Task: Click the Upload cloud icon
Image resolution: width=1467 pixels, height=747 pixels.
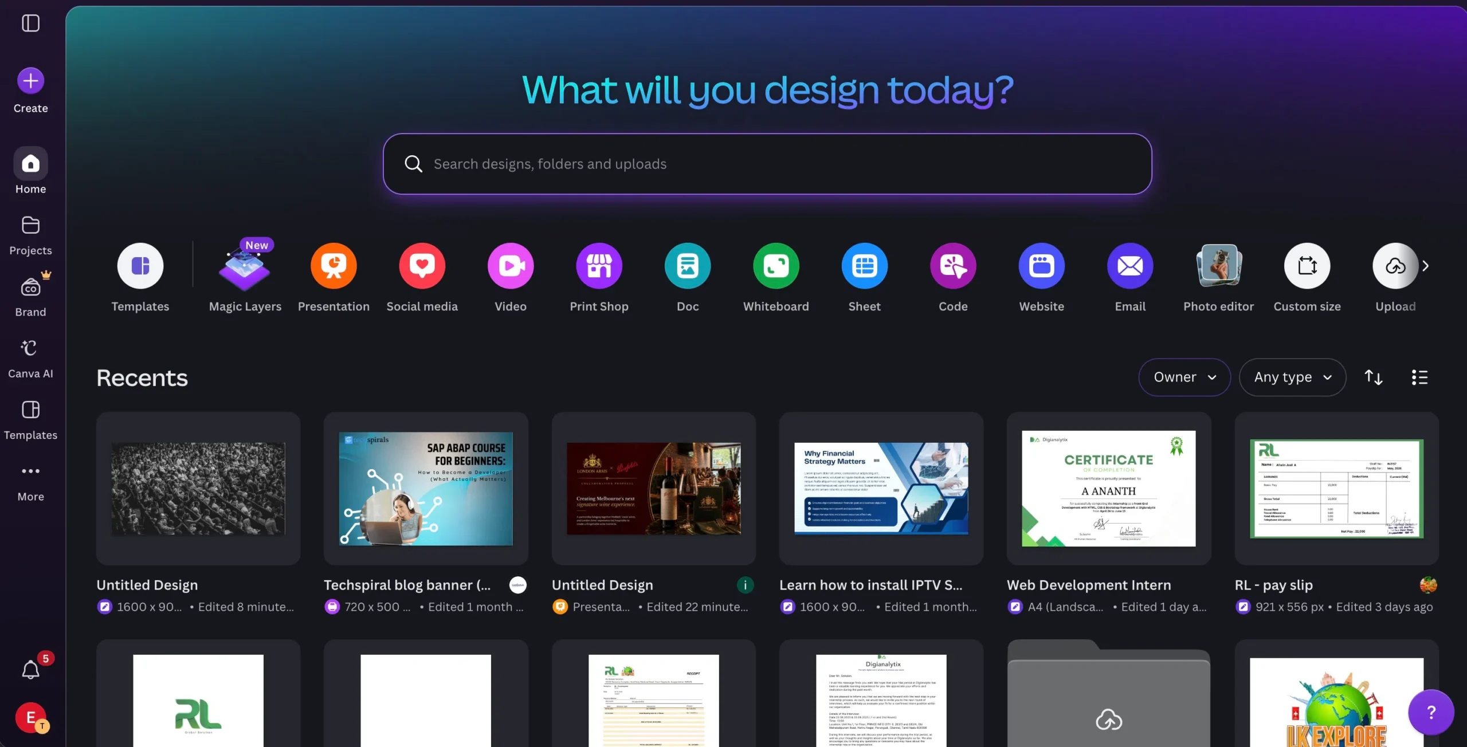Action: 1395,266
